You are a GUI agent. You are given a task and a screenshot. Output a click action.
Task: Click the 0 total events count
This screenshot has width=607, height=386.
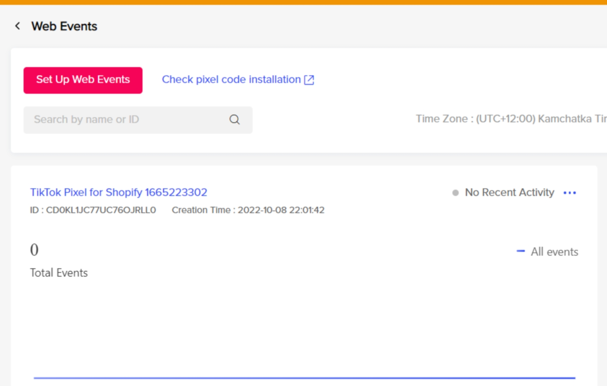[x=34, y=250]
